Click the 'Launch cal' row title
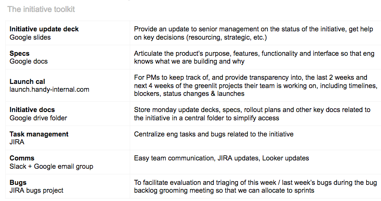The image size is (381, 201). 27,82
